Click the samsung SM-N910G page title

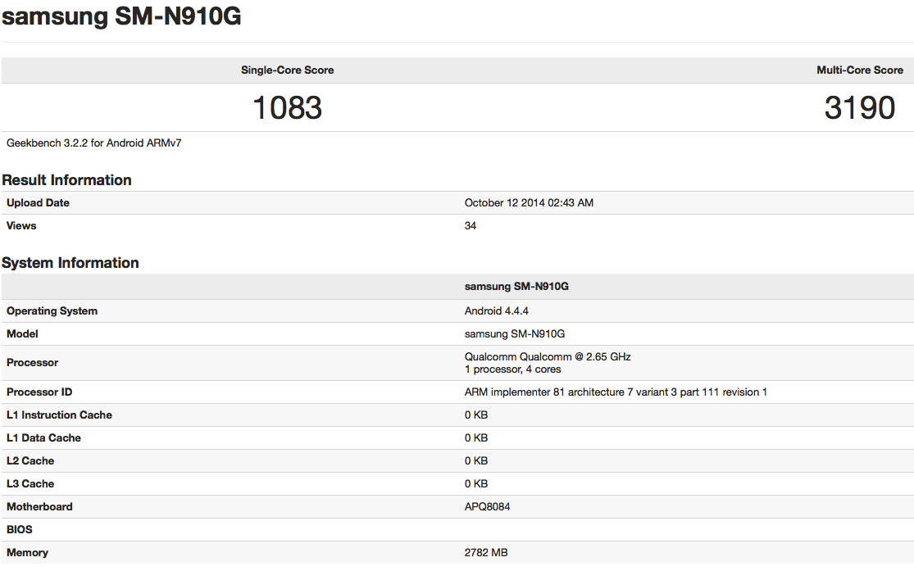coord(121,17)
